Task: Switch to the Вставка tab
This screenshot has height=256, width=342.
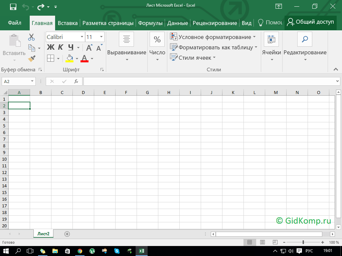Action: tap(67, 23)
